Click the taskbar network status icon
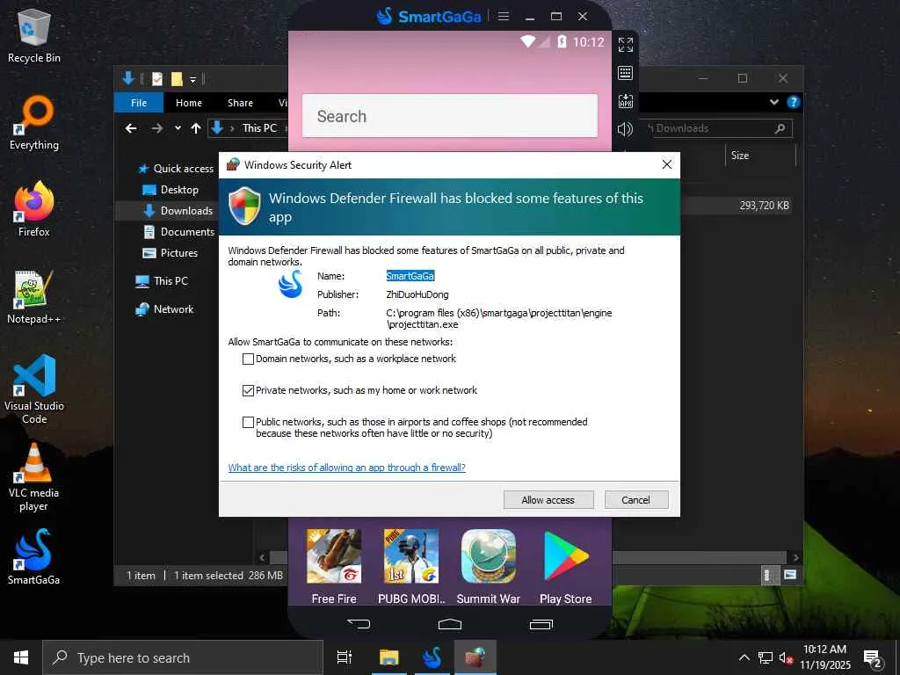The height and width of the screenshot is (675, 900). [x=766, y=657]
